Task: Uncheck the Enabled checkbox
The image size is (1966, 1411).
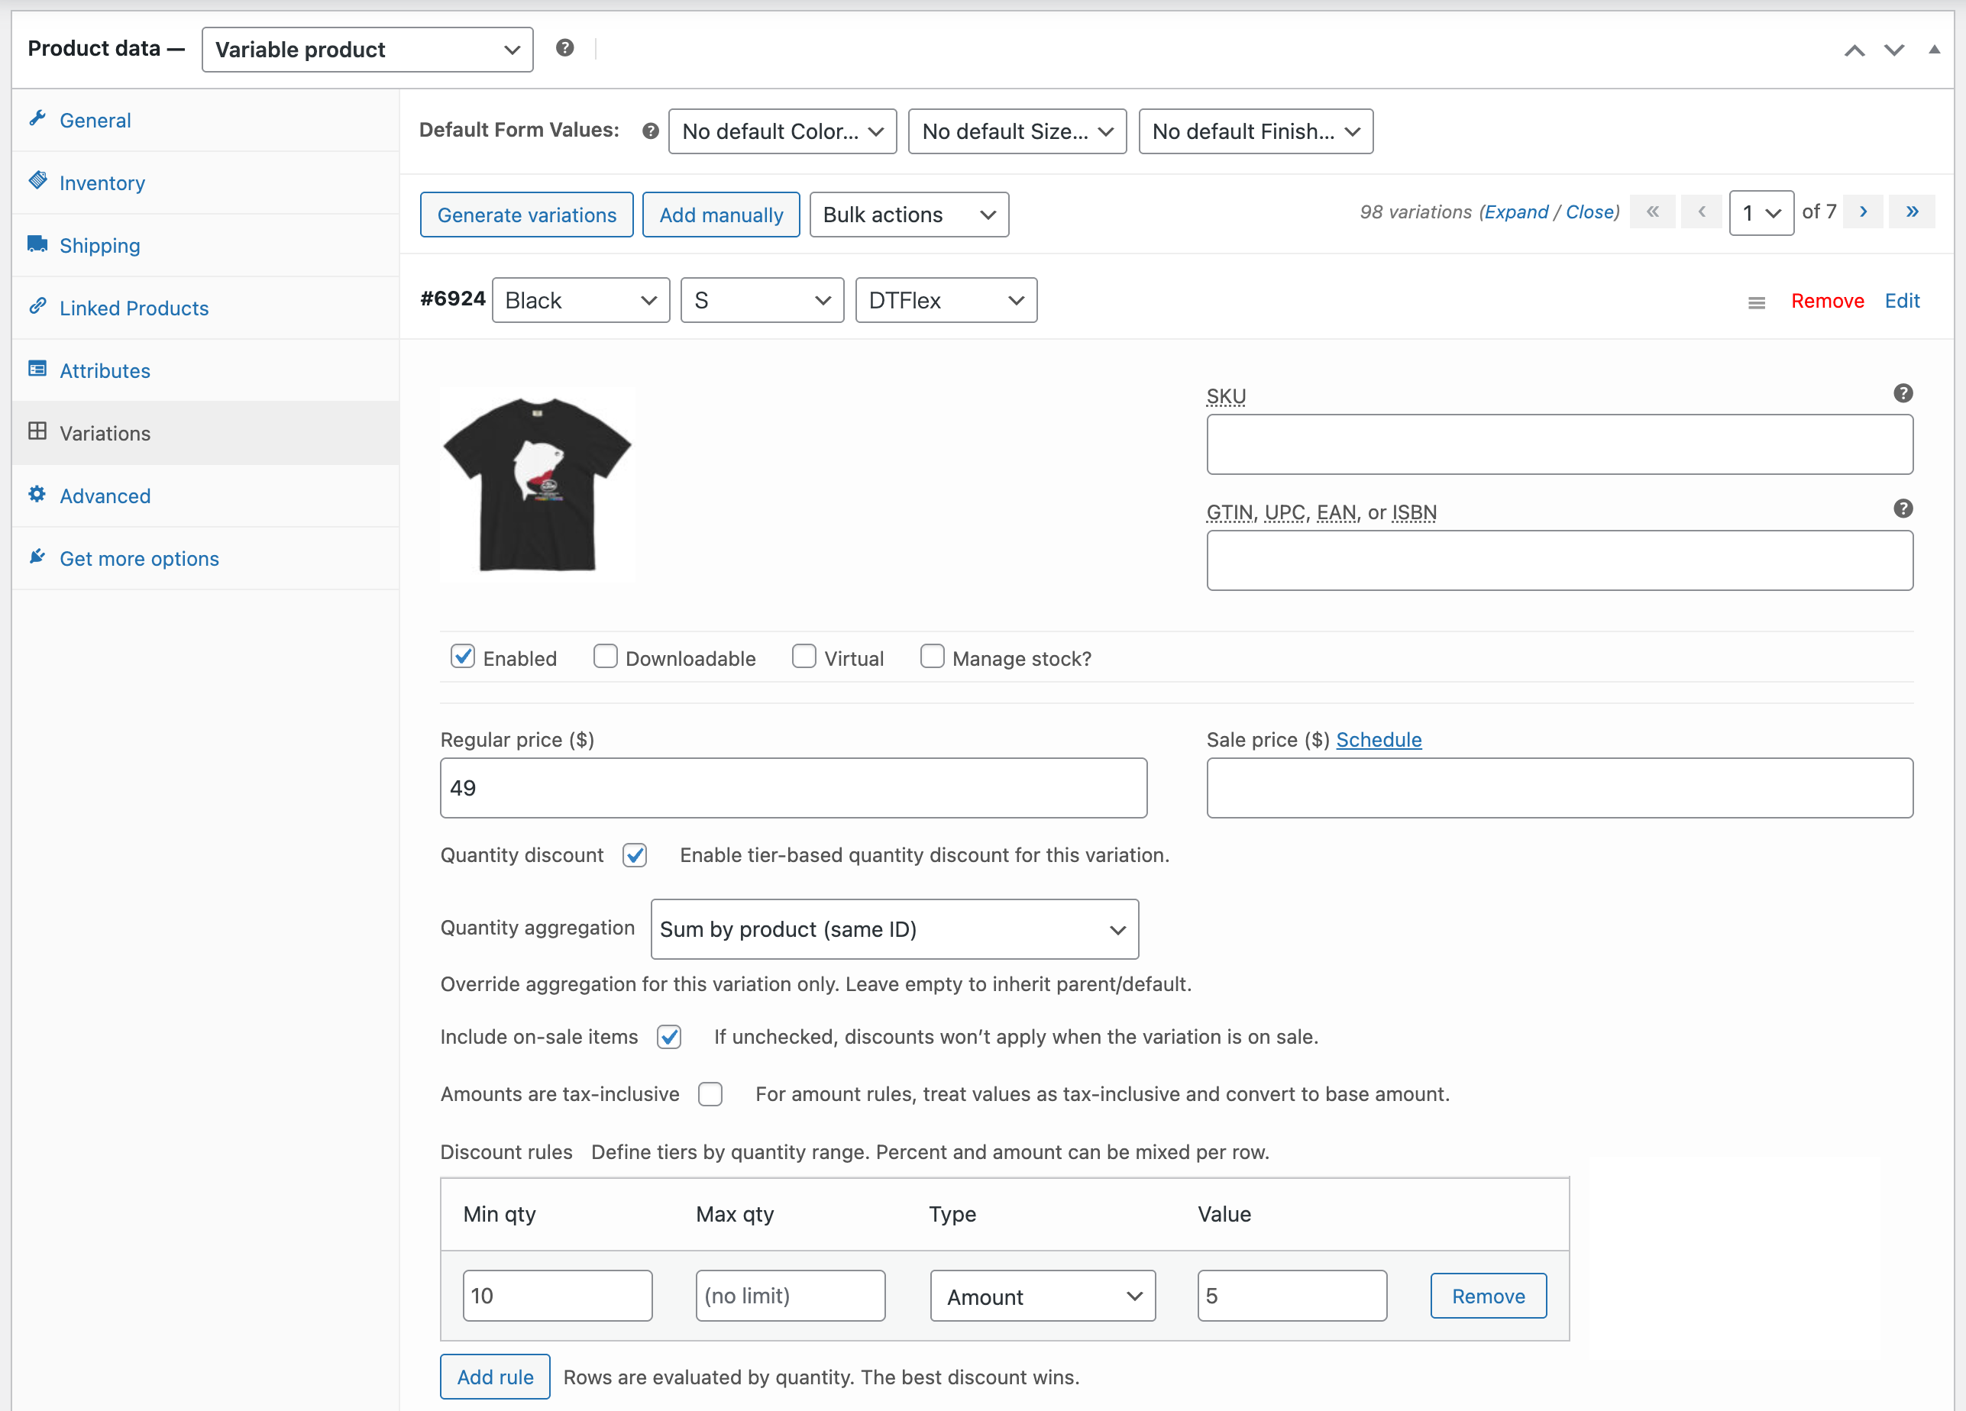Action: (x=463, y=656)
